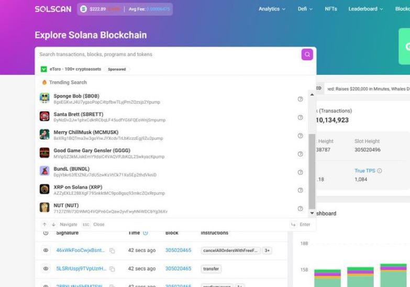Copy the 46xWkFooCwjxBsnt signature
The width and height of the screenshot is (410, 287).
[112, 251]
